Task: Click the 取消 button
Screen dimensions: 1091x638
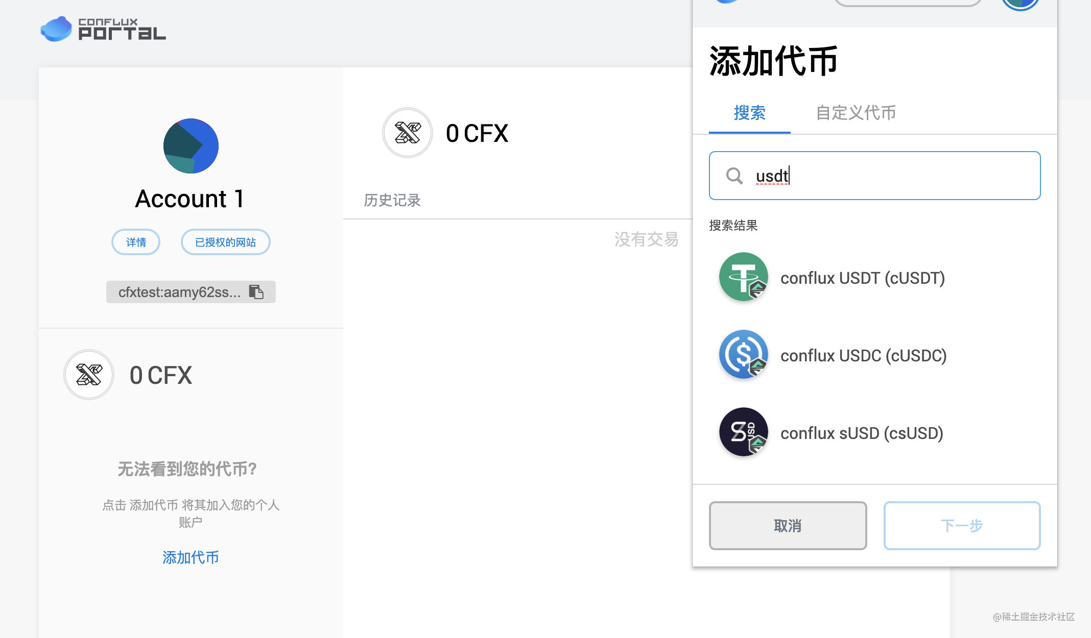Action: coord(788,526)
